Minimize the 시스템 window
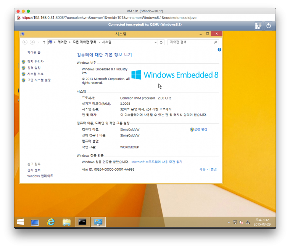The height and width of the screenshot is (249, 290). coord(201,34)
